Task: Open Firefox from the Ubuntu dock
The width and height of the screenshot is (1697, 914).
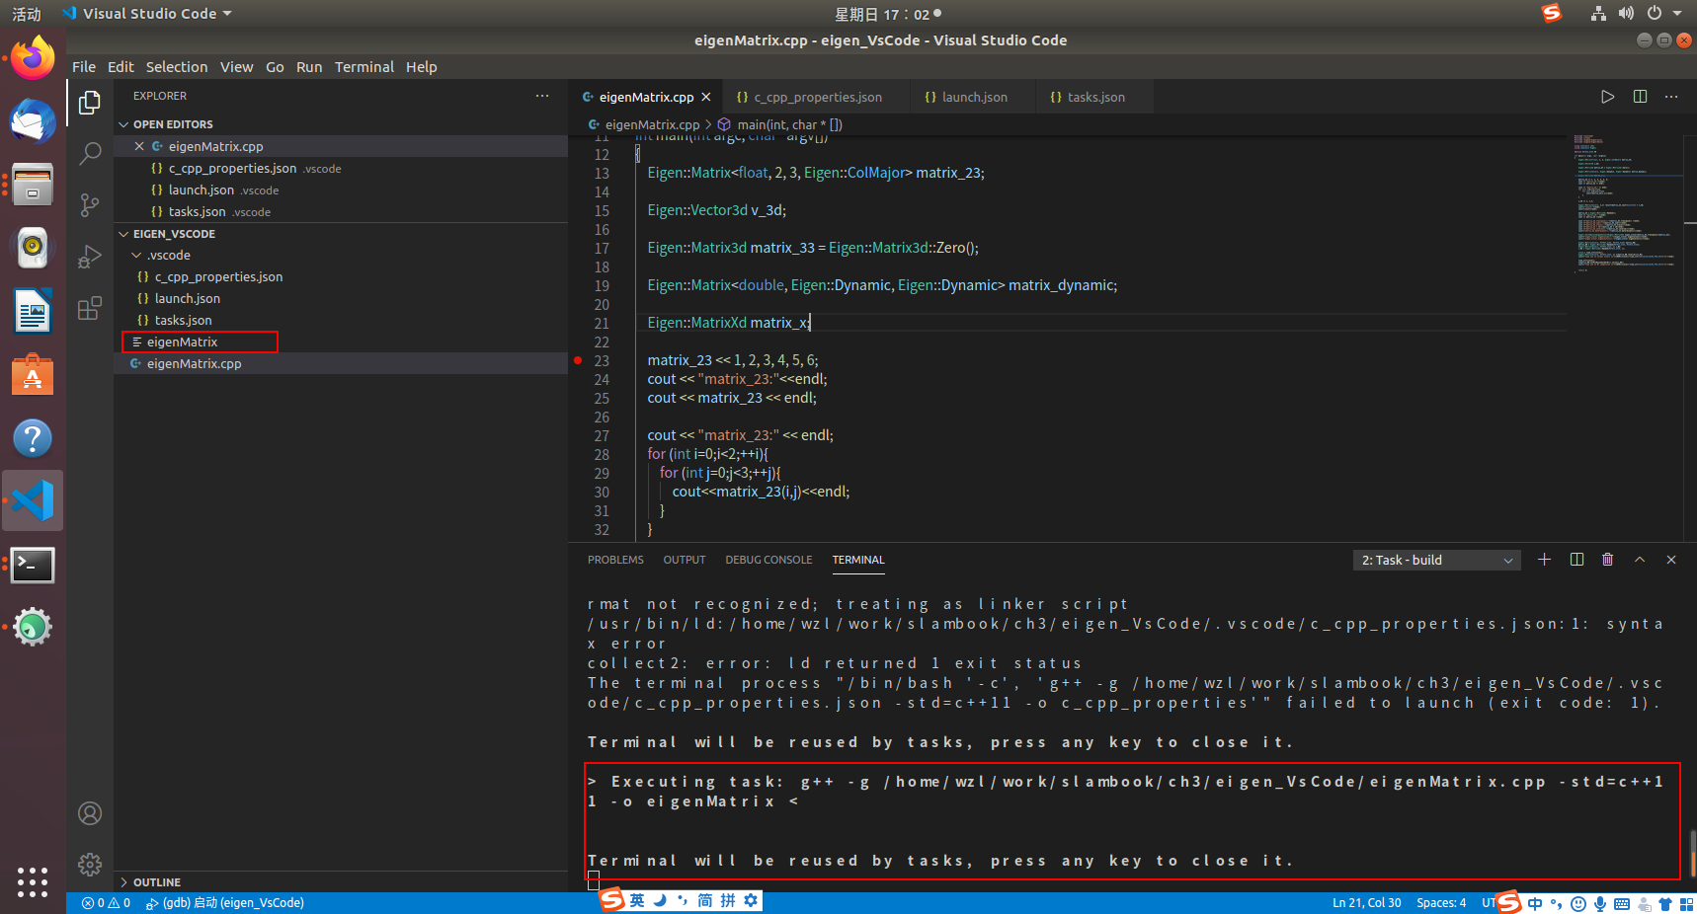Action: pos(33,59)
